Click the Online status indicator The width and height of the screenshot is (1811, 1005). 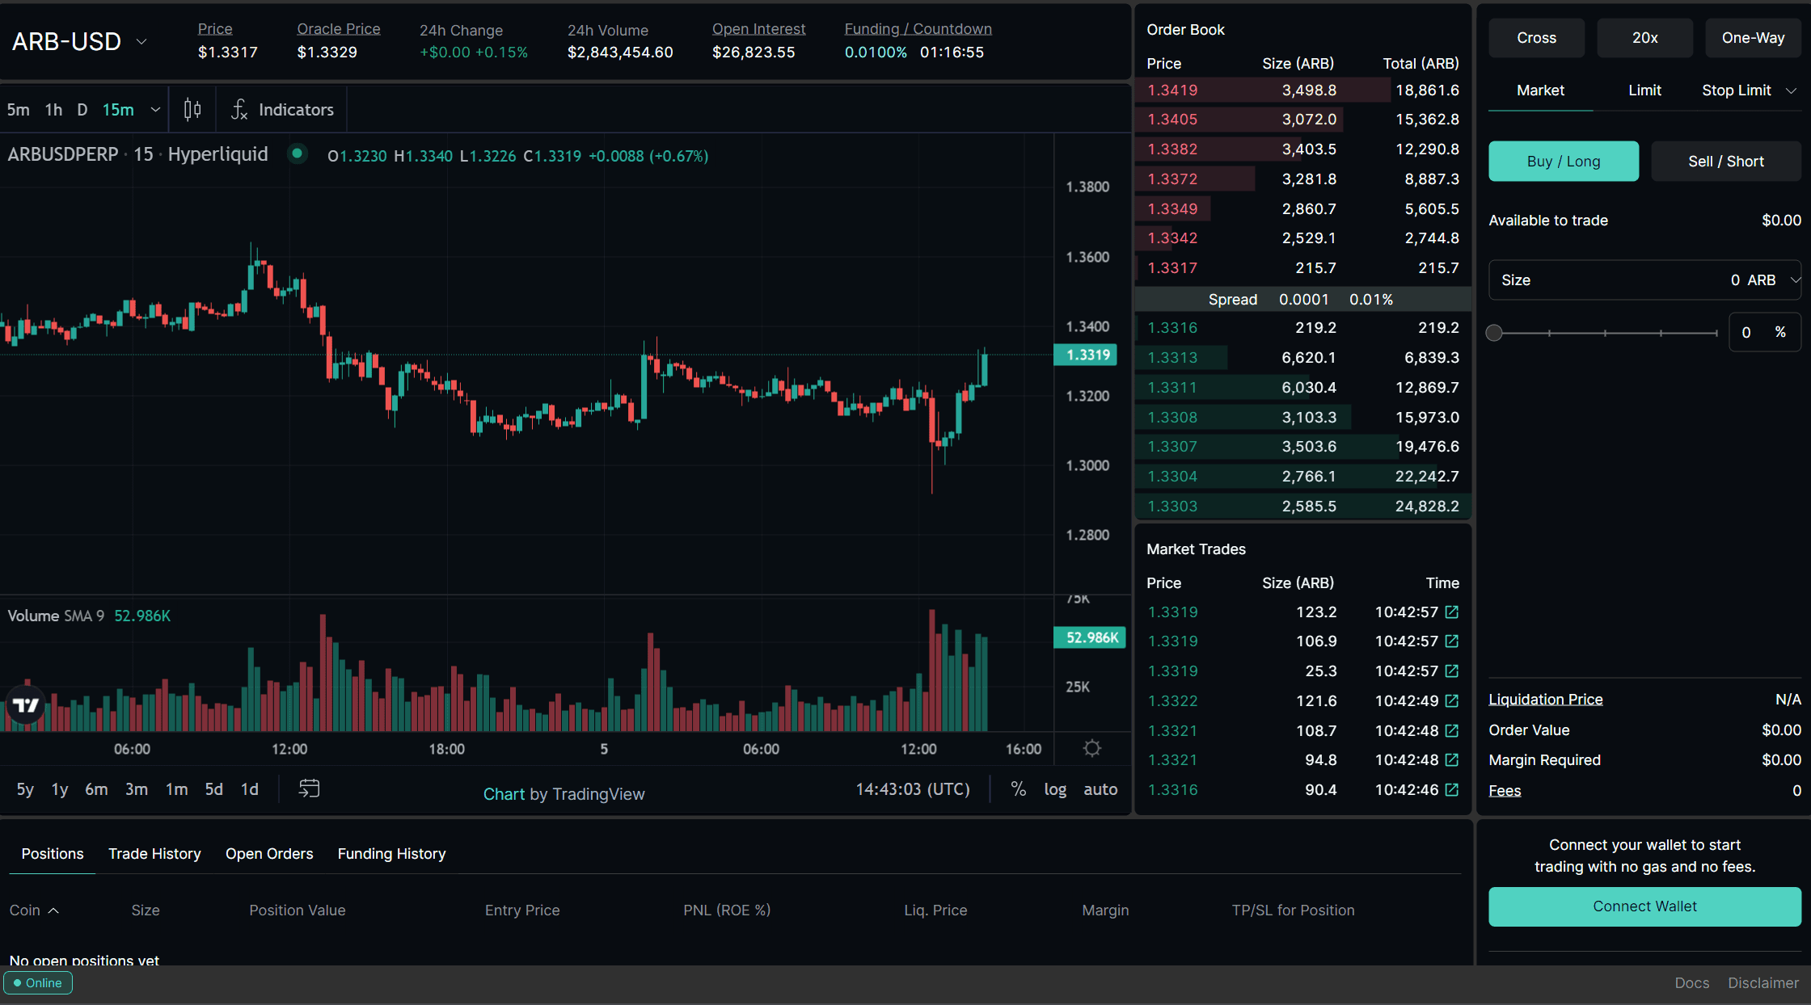38,982
